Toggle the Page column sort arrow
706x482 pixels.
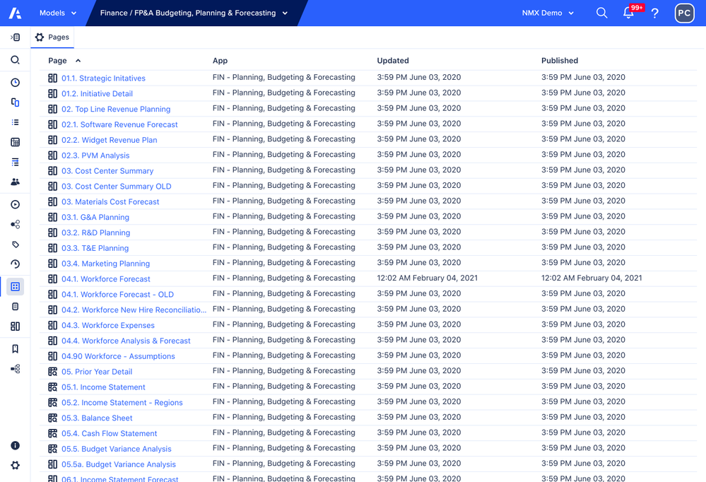(x=77, y=60)
